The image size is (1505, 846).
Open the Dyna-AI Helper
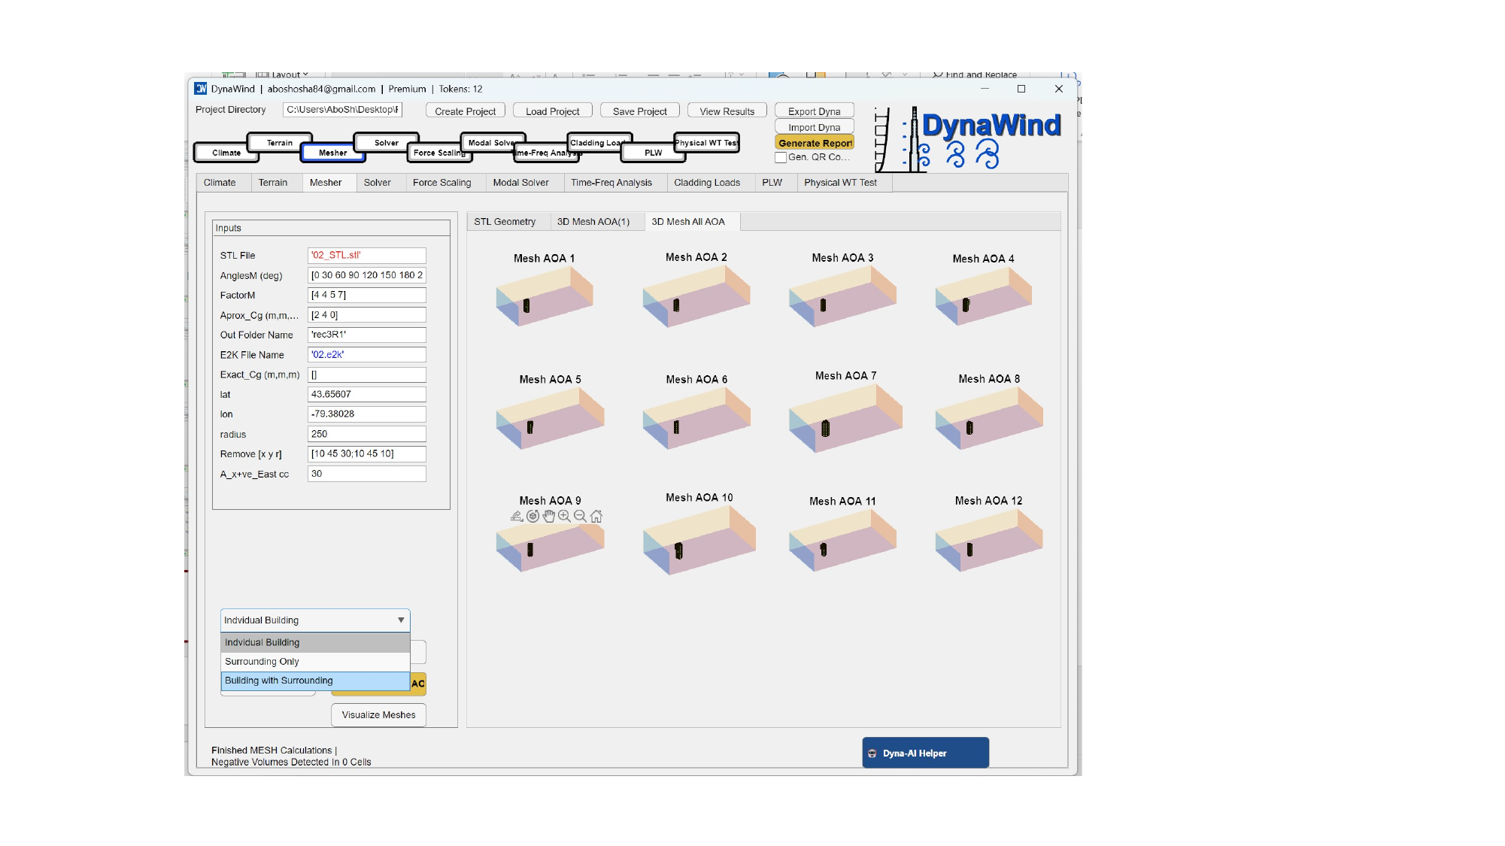(x=925, y=752)
